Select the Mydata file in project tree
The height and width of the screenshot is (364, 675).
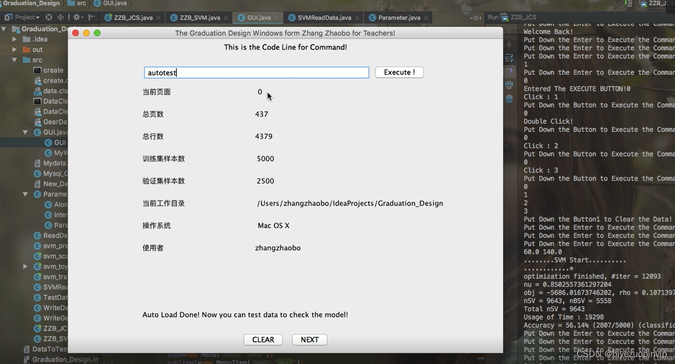click(x=51, y=163)
